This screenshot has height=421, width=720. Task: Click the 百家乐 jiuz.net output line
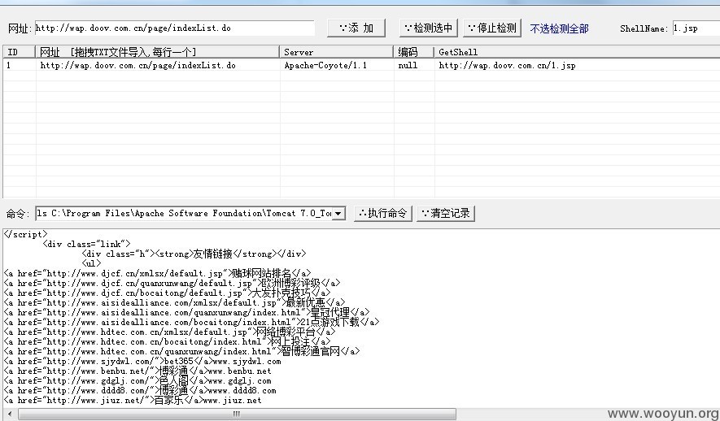click(x=133, y=400)
